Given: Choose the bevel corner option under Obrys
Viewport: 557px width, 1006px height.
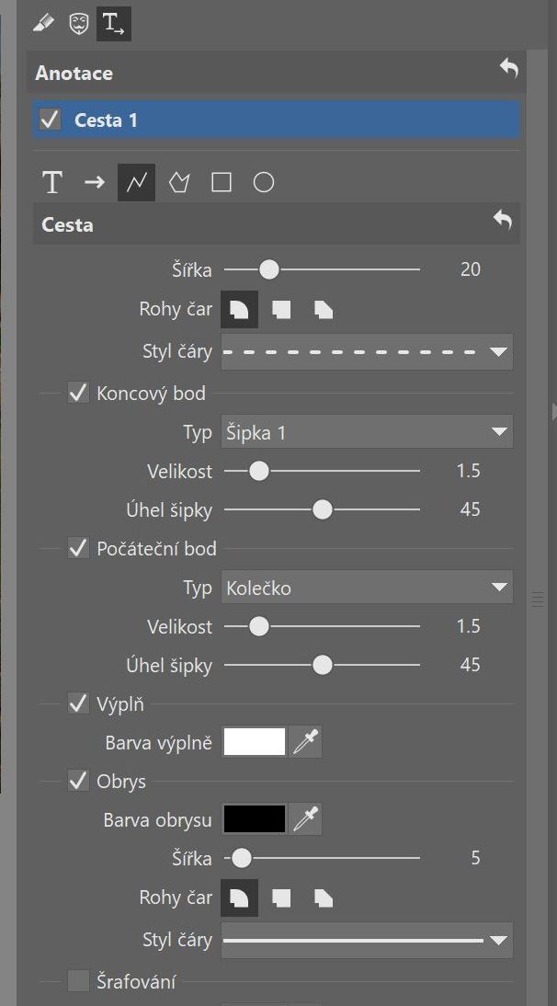Looking at the screenshot, I should tap(324, 897).
